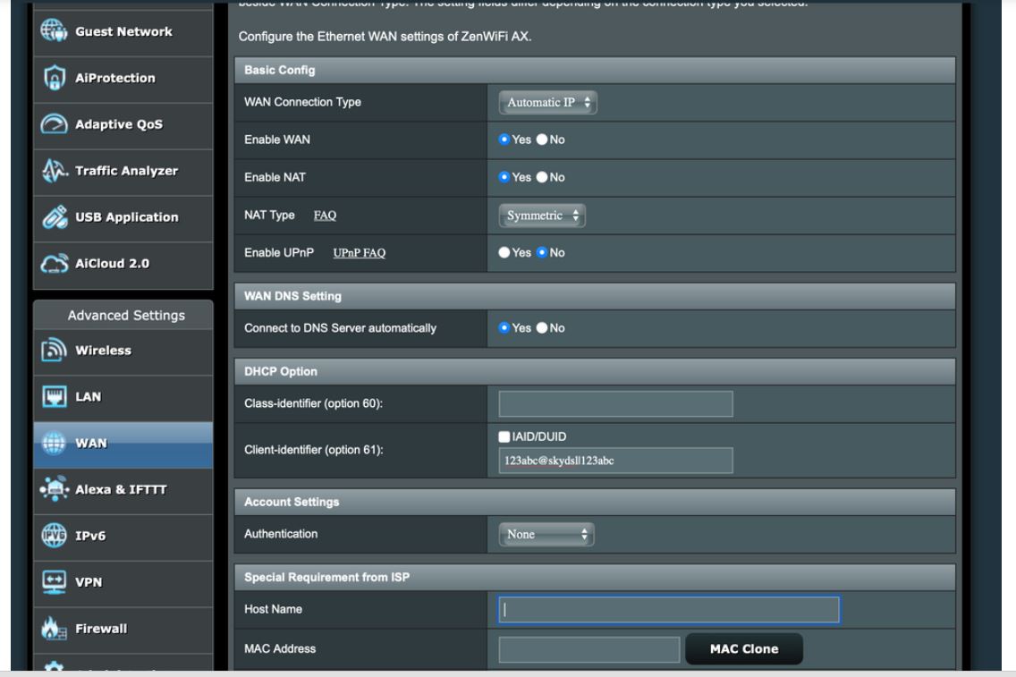Image resolution: width=1016 pixels, height=677 pixels.
Task: Set Enable NAT to Yes
Action: (x=504, y=177)
